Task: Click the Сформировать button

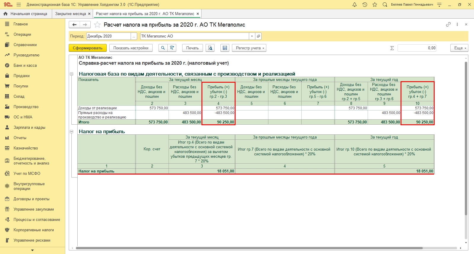Action: point(87,48)
